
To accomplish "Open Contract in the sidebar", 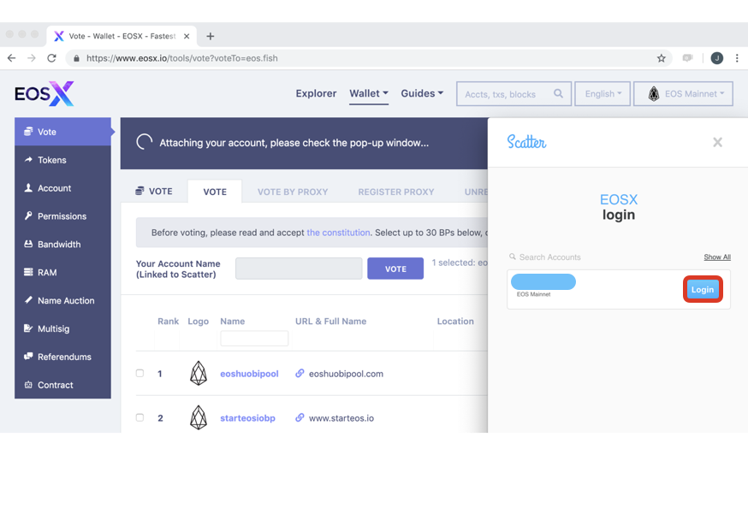I will click(63, 385).
